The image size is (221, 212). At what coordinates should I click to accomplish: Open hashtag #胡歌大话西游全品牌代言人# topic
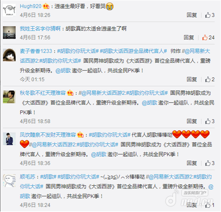[133, 51]
